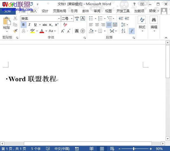Expand the 样式 Styles gallery
Screen dimensions: 170x151
click(142, 24)
